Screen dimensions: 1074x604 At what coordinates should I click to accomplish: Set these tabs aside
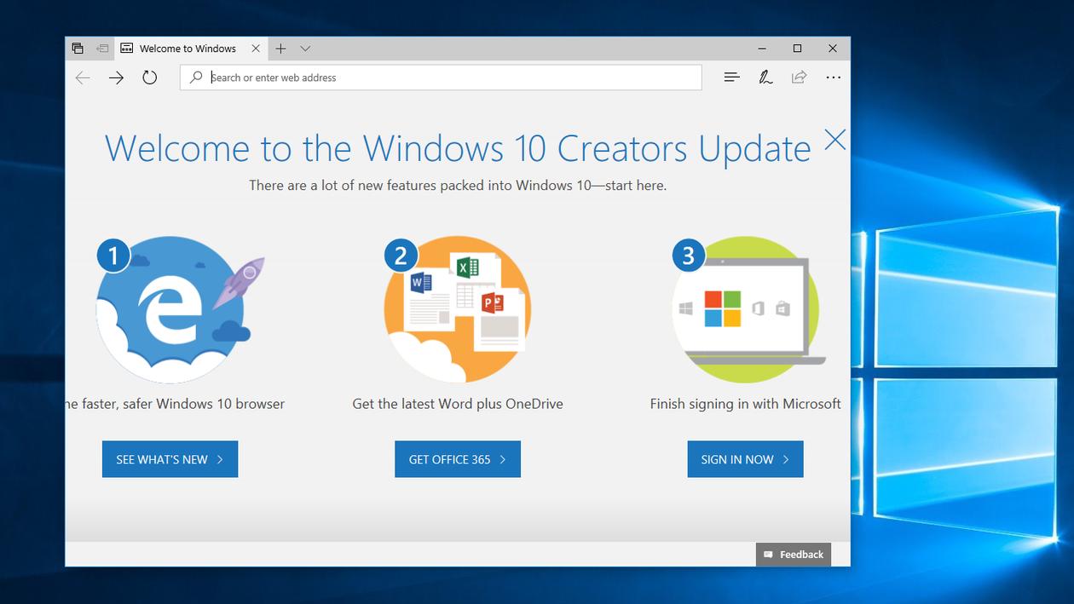click(77, 49)
